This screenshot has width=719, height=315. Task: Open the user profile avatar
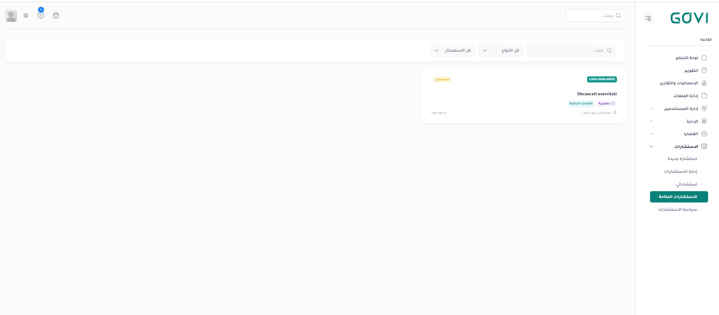11,16
